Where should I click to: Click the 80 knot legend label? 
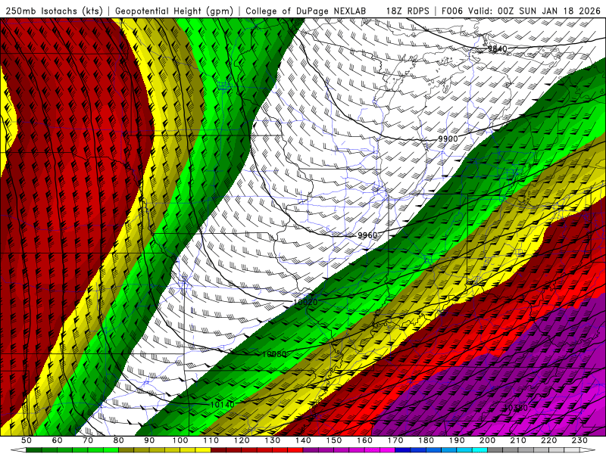coord(119,440)
